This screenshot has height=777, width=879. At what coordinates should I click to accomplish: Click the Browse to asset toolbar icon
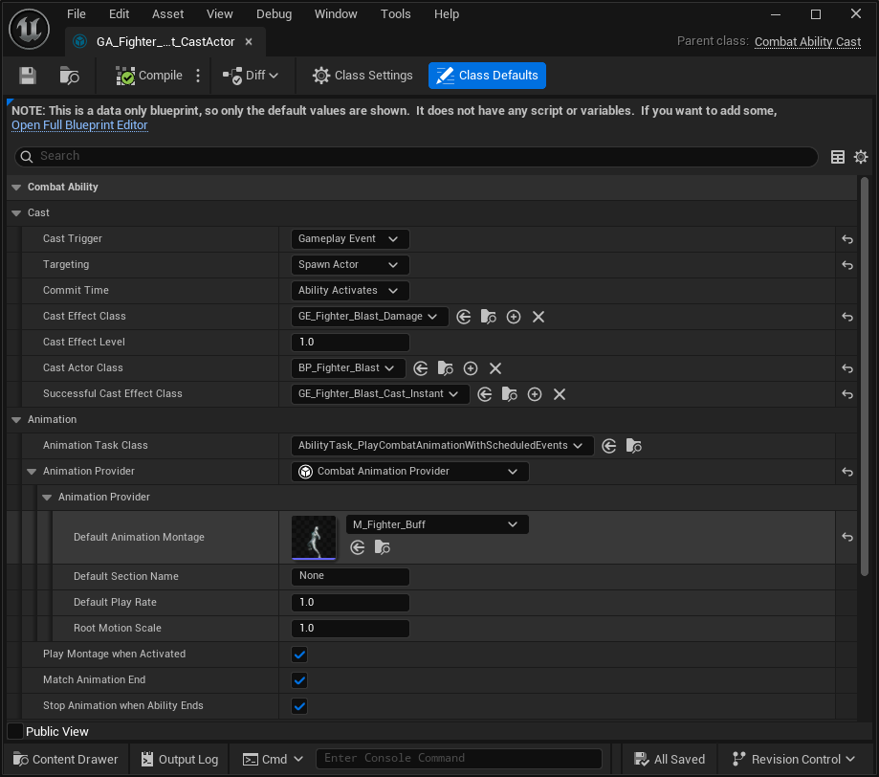69,76
